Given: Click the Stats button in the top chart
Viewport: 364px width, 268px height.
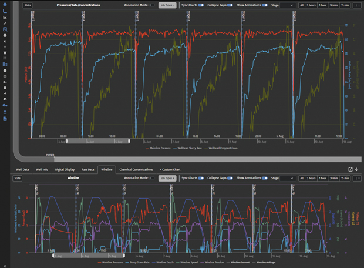Looking at the screenshot, I should tap(28, 5).
